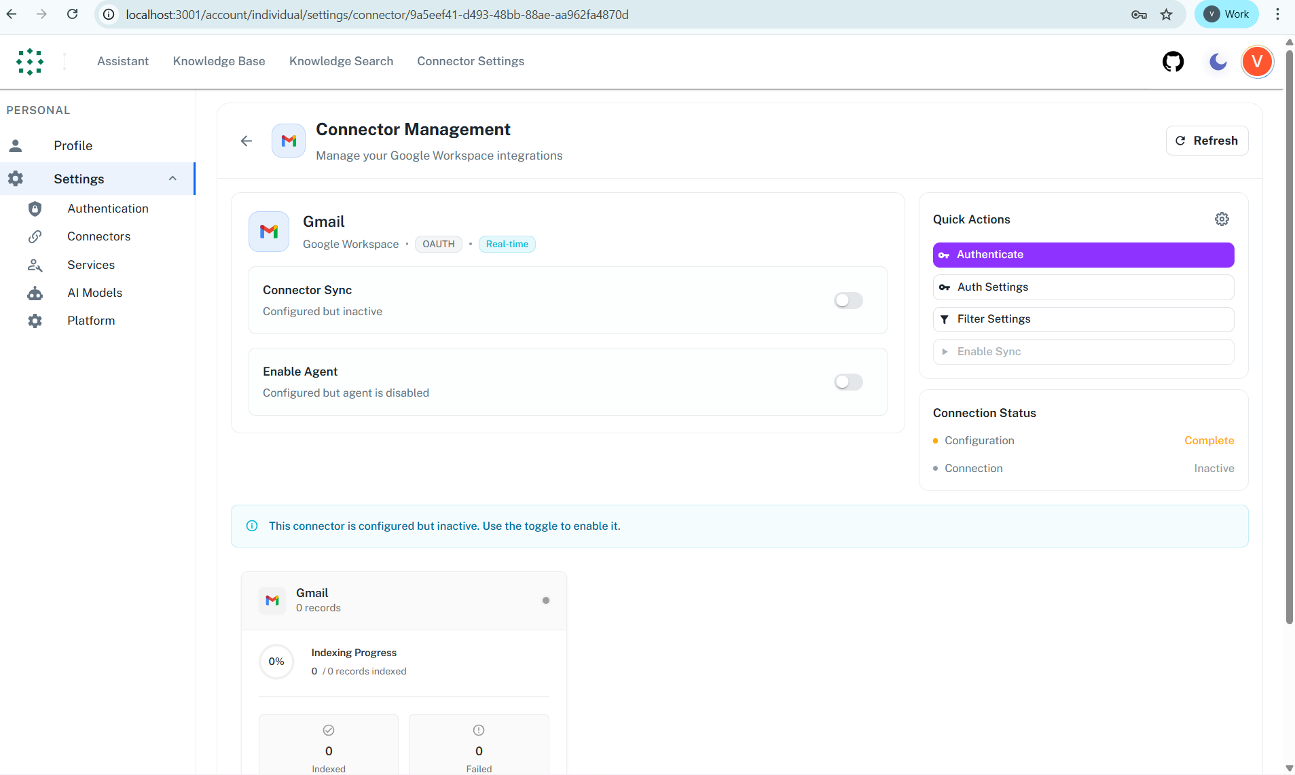Open the Knowledge Base tab
The width and height of the screenshot is (1295, 775).
coord(219,61)
